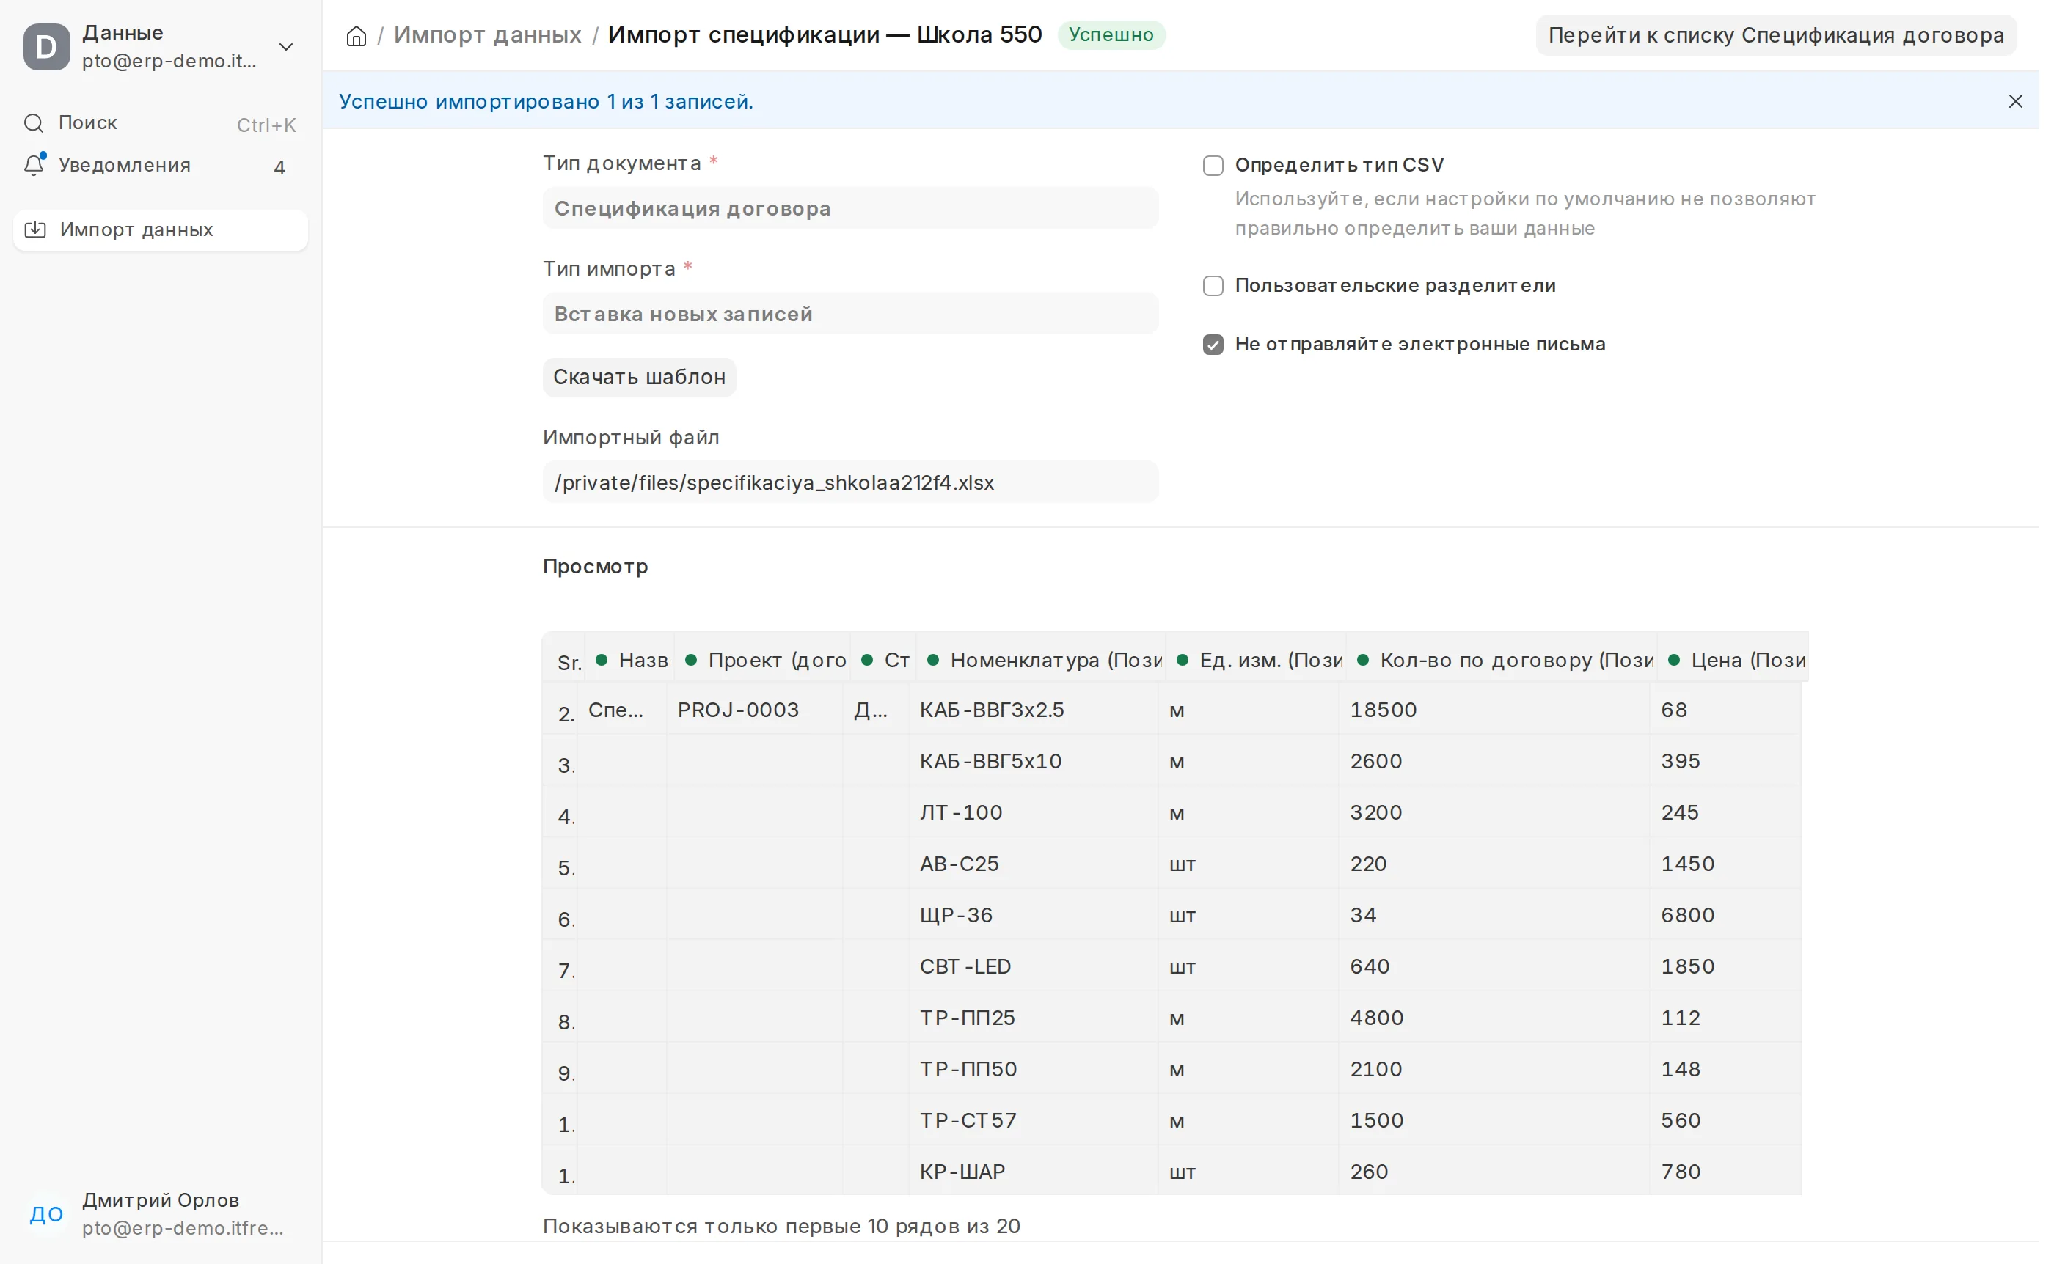This screenshot has width=2054, height=1264.
Task: Click the D workspace avatar
Action: pos(47,47)
